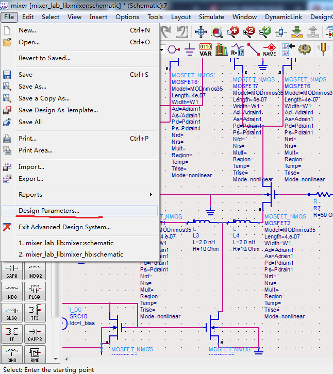This screenshot has height=374, width=333.
Task: Open the dropdown arrow left of the port icon
Action: 162,49
